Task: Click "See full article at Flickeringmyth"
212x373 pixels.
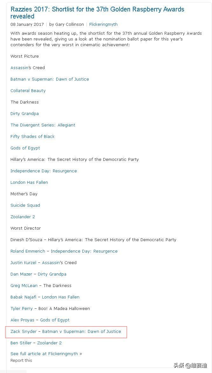Action: coord(44,354)
